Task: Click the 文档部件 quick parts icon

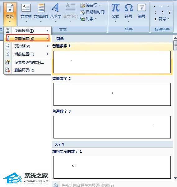Action: click(41, 8)
